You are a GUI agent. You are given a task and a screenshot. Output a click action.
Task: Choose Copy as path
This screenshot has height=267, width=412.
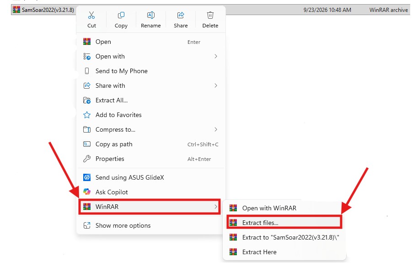coord(151,144)
